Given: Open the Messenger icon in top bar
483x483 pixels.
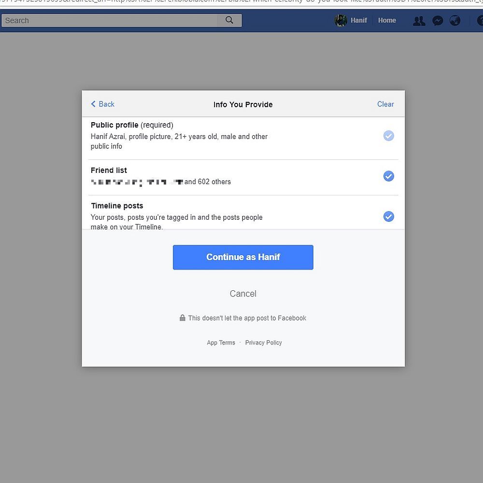Looking at the screenshot, I should (x=438, y=21).
